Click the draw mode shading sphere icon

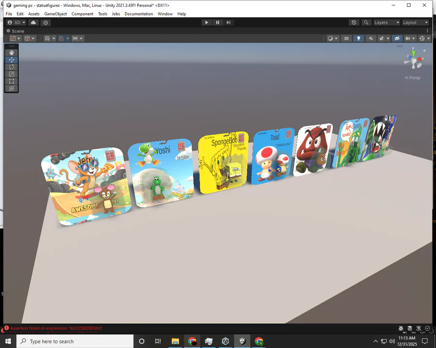[x=330, y=38]
